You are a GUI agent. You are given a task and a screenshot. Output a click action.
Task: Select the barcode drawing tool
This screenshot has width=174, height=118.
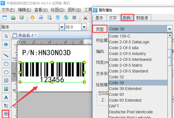(6, 114)
